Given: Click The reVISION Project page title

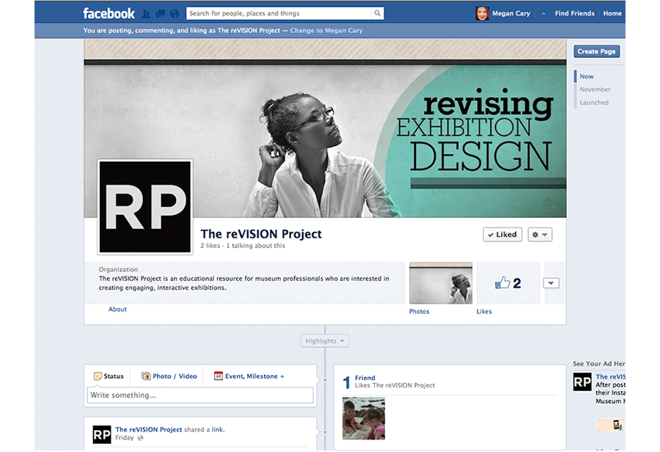Looking at the screenshot, I should (x=261, y=234).
